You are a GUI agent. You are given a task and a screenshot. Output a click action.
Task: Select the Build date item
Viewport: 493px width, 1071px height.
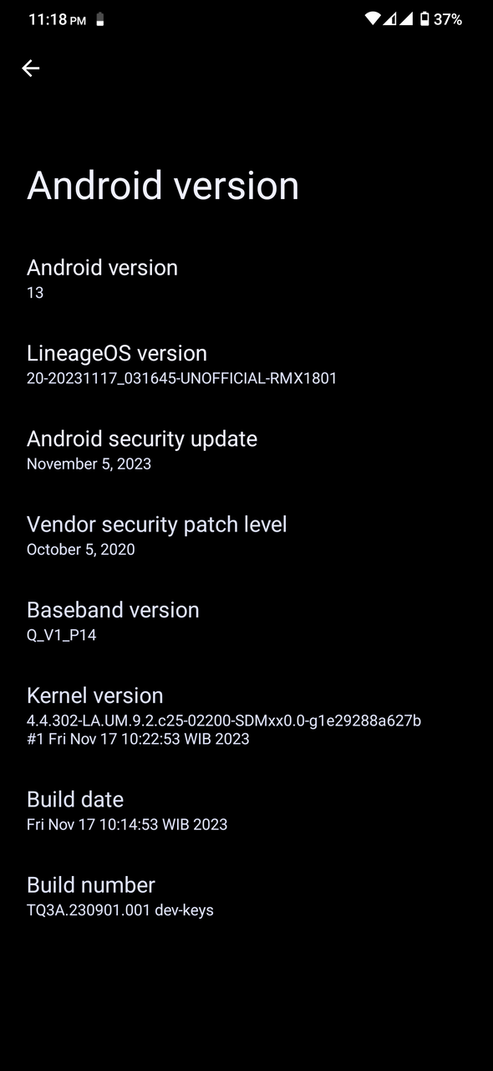[x=246, y=811]
